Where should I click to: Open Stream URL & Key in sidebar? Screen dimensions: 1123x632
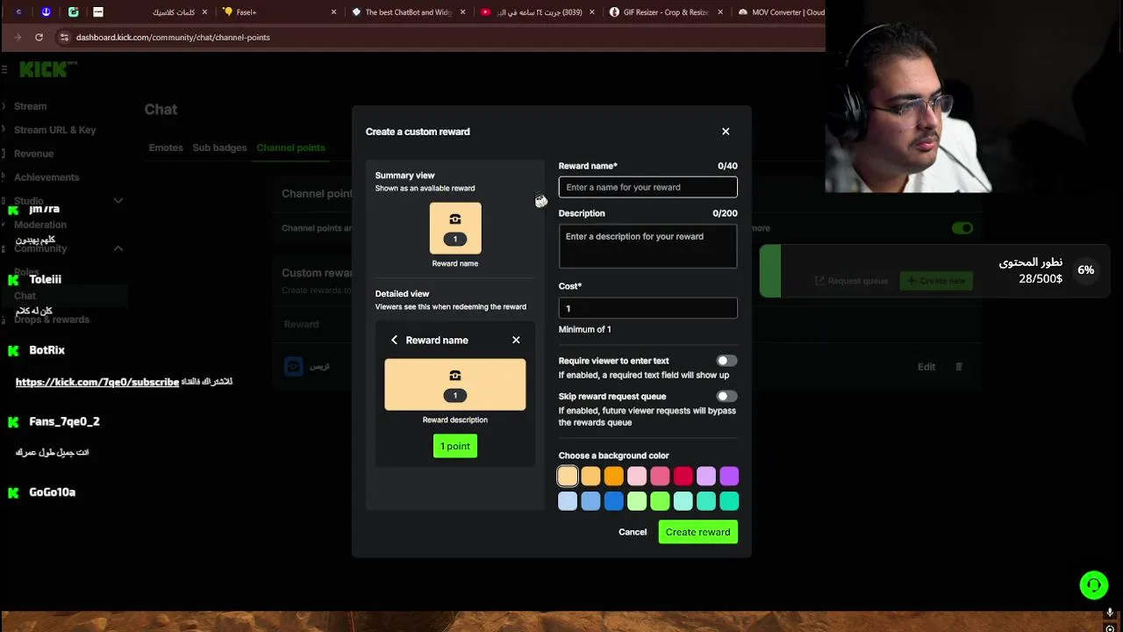click(54, 130)
